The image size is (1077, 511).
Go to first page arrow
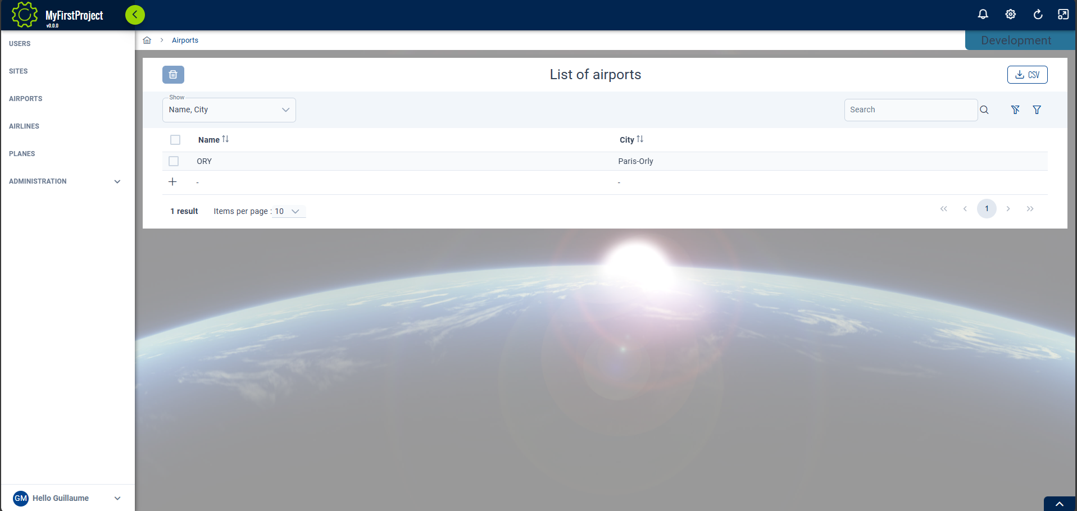(x=944, y=209)
